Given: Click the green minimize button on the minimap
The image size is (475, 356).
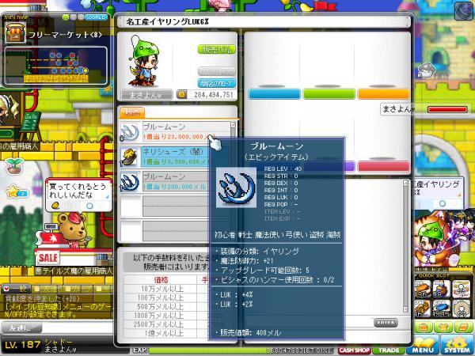Looking at the screenshot, I should (66, 17).
